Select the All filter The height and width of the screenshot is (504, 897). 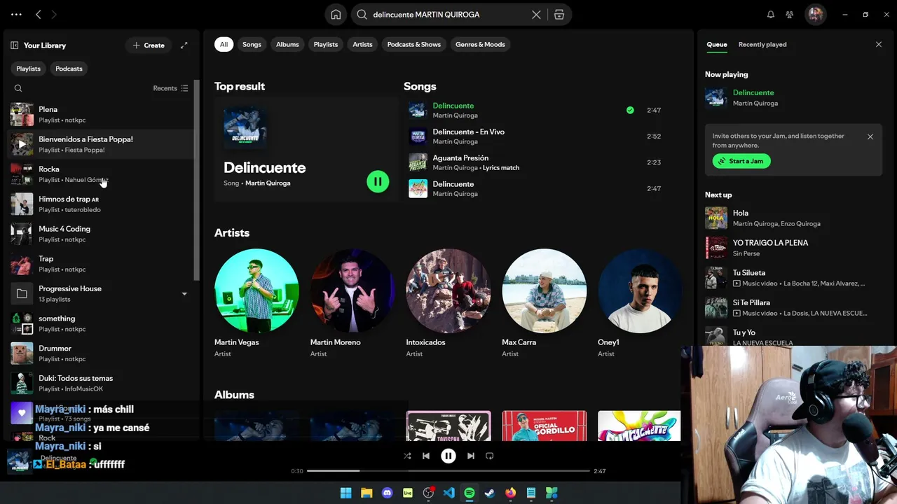pos(224,44)
